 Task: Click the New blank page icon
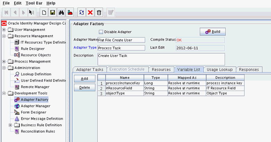[44, 12]
